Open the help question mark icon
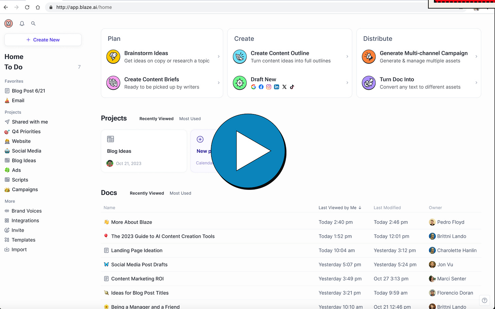This screenshot has width=495, height=309. [484, 300]
